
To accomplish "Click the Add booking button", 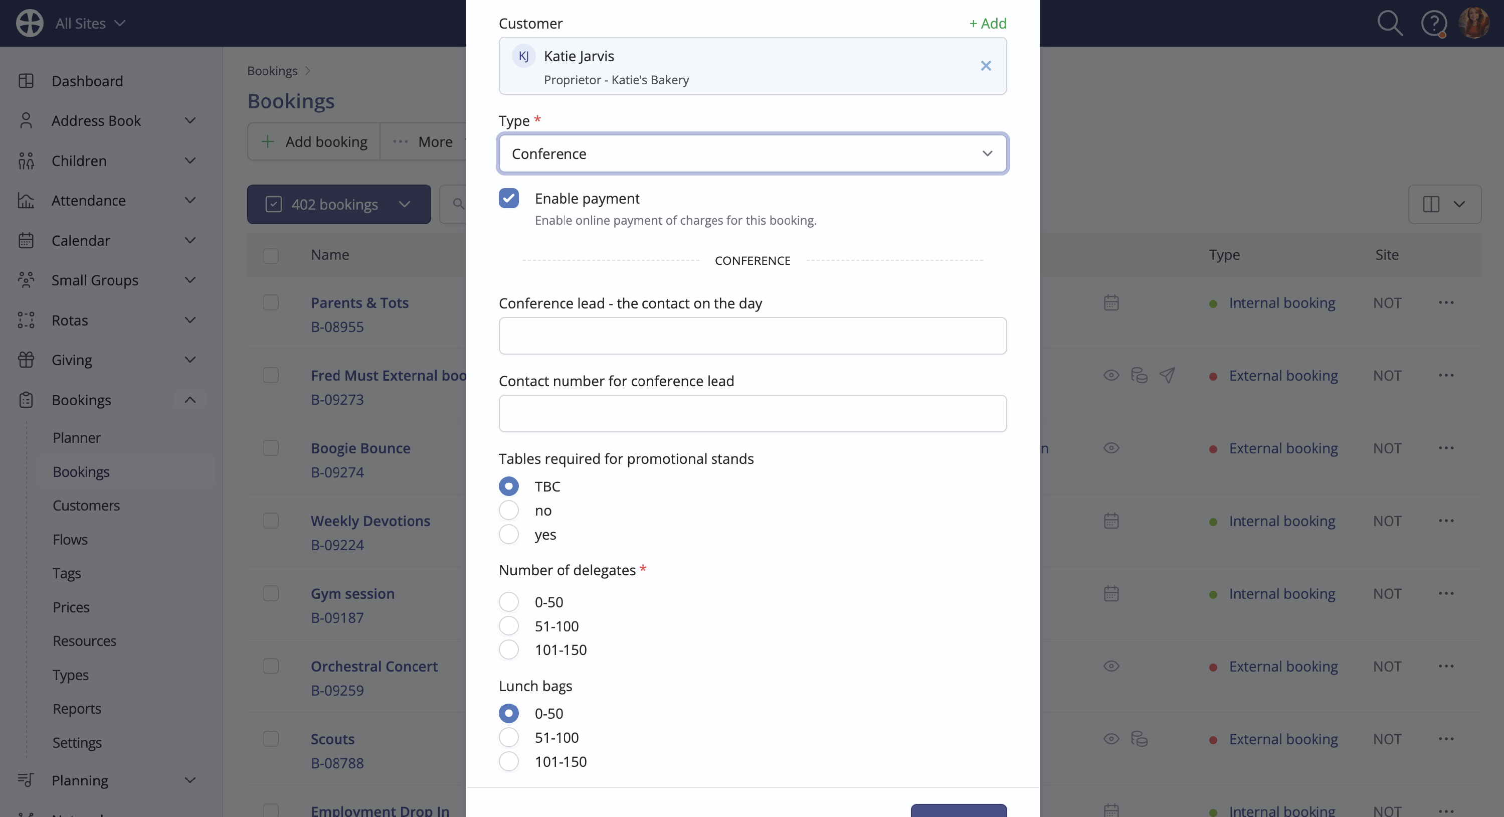I will click(314, 142).
